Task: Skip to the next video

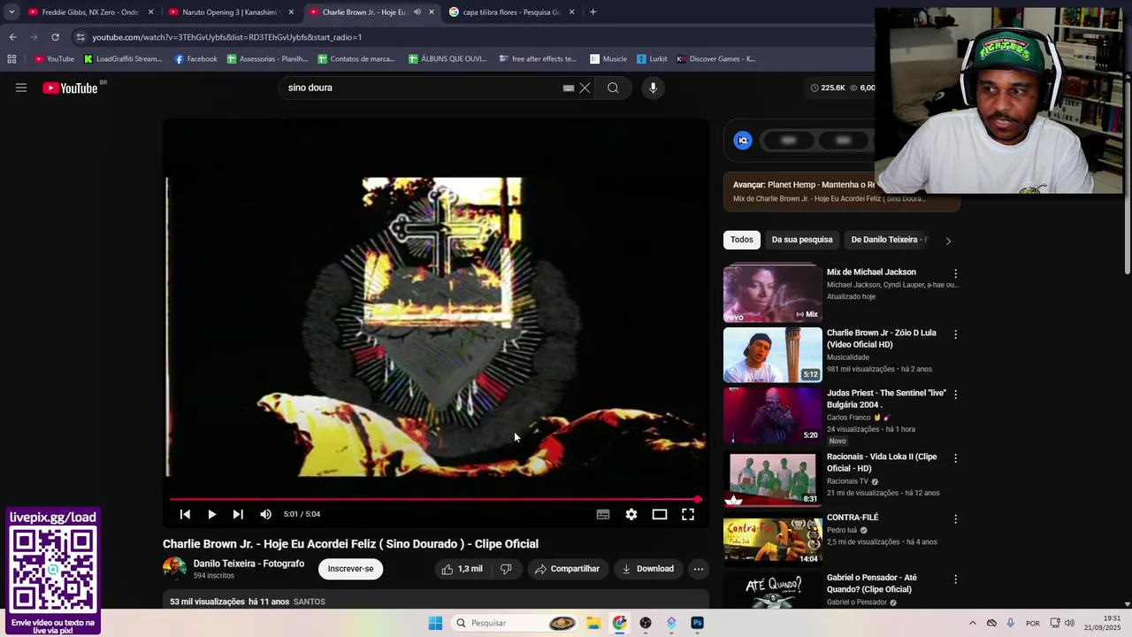Action: click(x=238, y=514)
